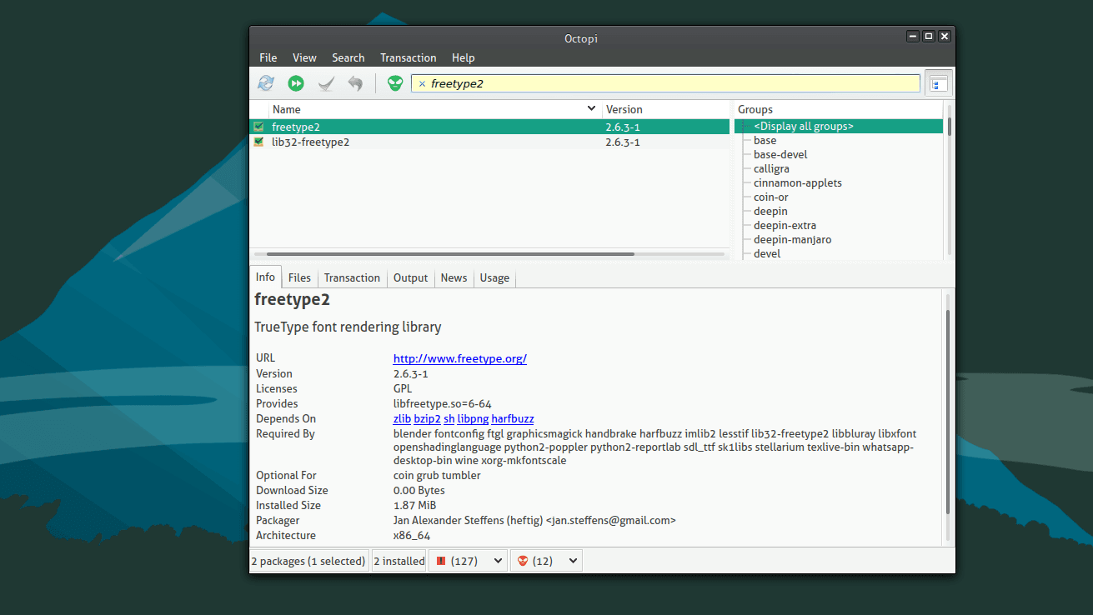
Task: Click installed status icon of freetype2 row
Action: tap(258, 127)
